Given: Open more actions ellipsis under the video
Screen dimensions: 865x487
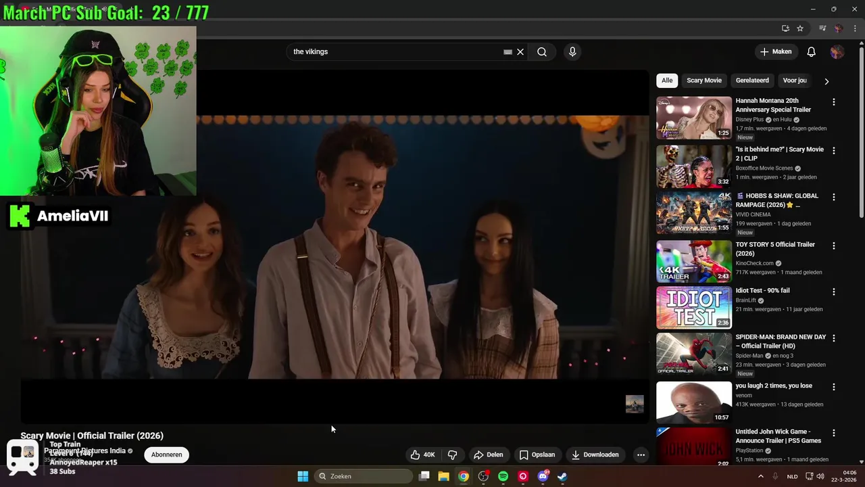Looking at the screenshot, I should [x=641, y=455].
